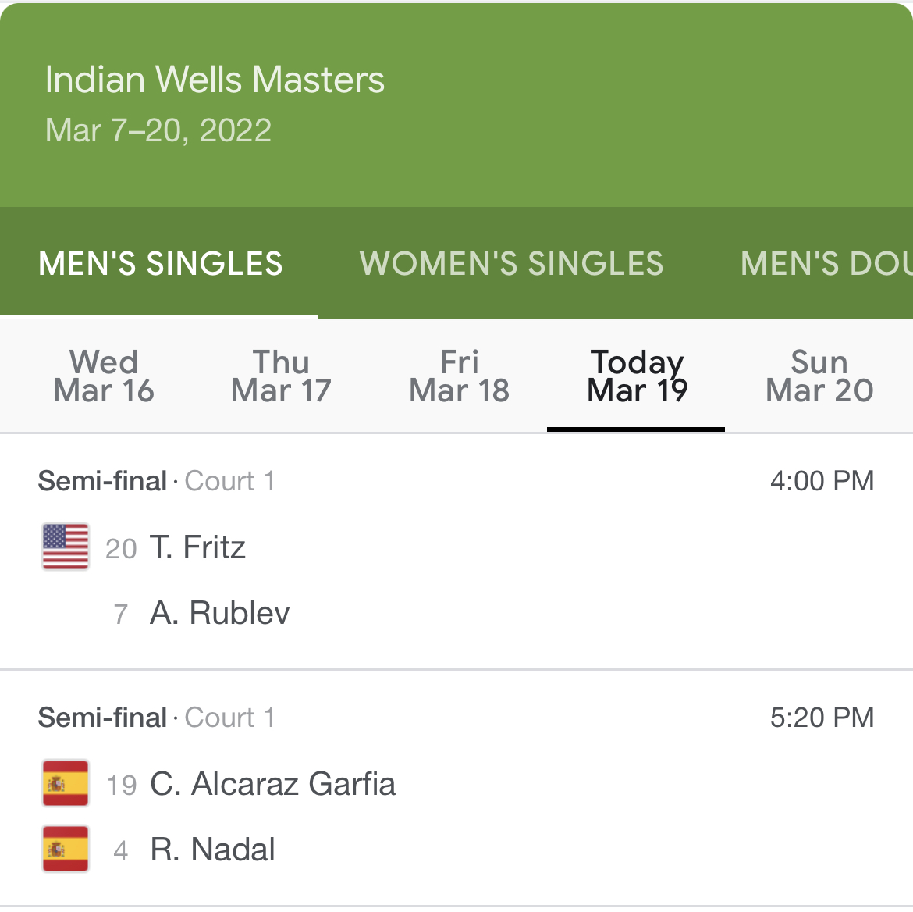Open the Men's Doubles tab
The height and width of the screenshot is (912, 913).
click(x=825, y=264)
